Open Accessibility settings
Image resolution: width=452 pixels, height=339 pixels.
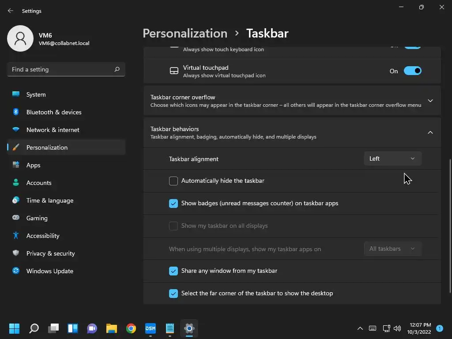(66, 236)
